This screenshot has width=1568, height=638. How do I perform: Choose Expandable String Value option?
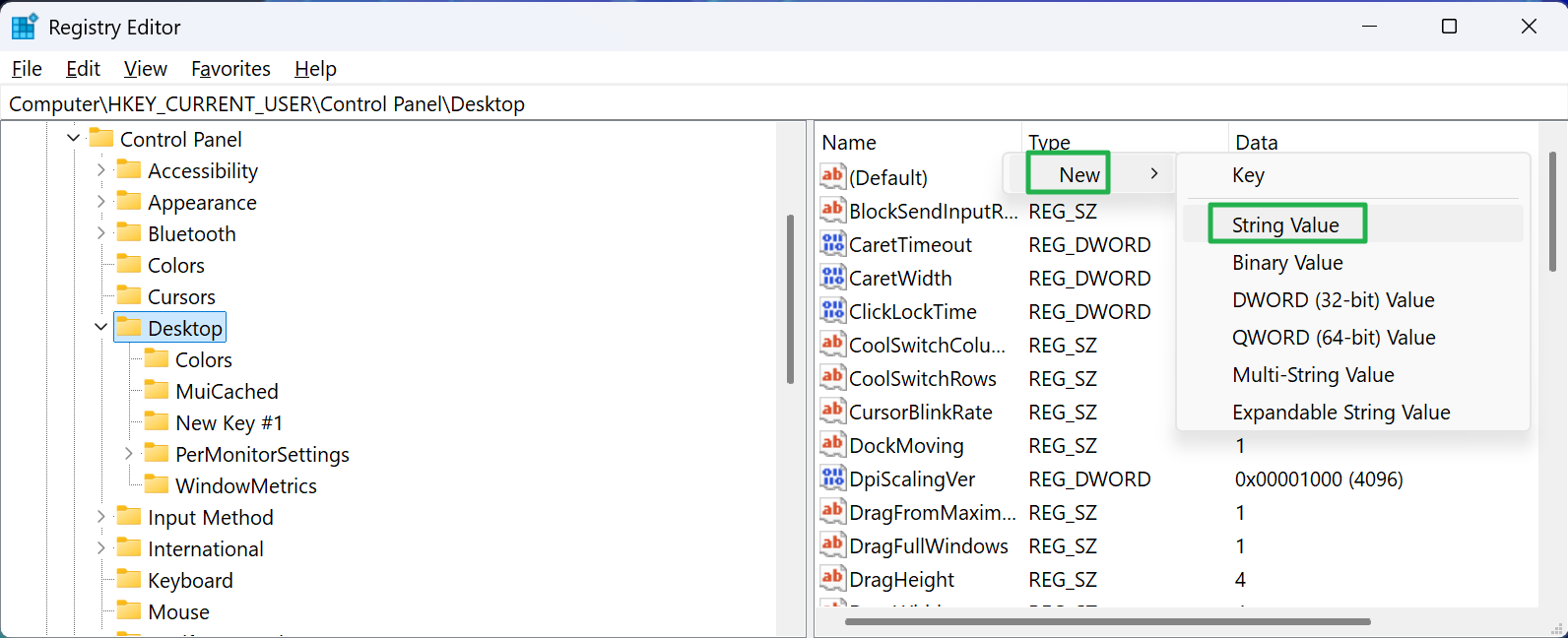[x=1353, y=413]
